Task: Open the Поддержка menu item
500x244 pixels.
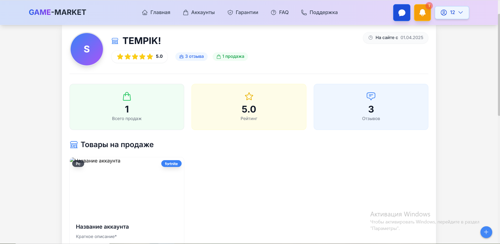Action: point(319,12)
